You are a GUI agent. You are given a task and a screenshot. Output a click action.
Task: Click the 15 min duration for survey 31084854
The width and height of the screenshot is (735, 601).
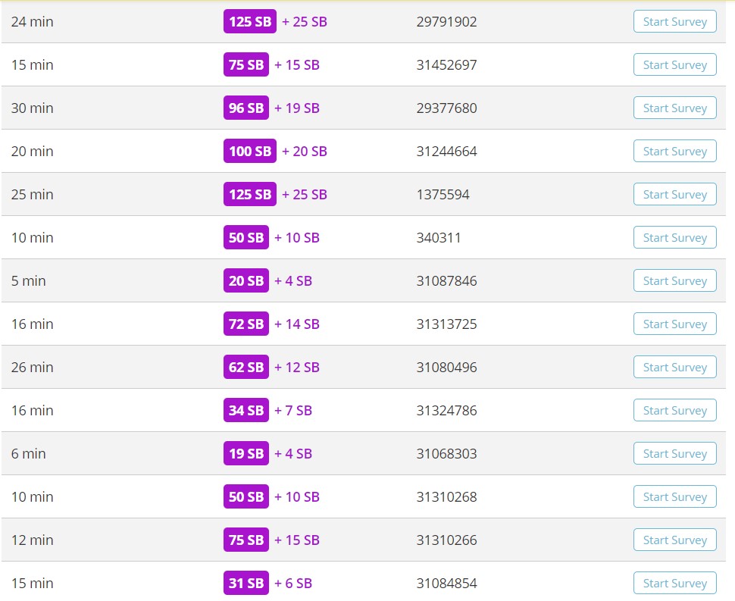click(33, 583)
